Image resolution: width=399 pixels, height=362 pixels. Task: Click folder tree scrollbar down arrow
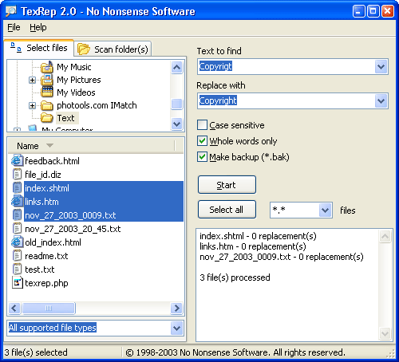(177, 124)
